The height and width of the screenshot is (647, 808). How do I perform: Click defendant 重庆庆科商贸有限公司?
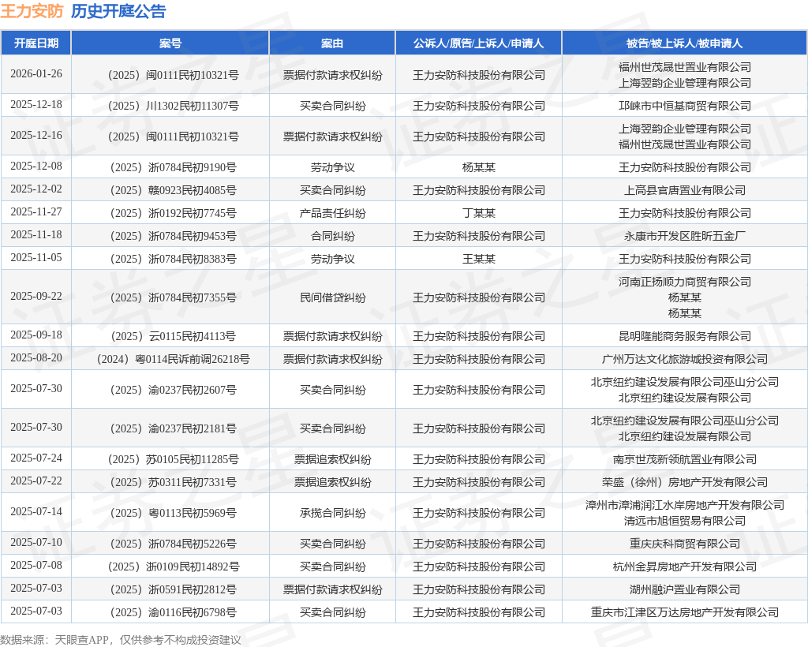[x=685, y=544]
